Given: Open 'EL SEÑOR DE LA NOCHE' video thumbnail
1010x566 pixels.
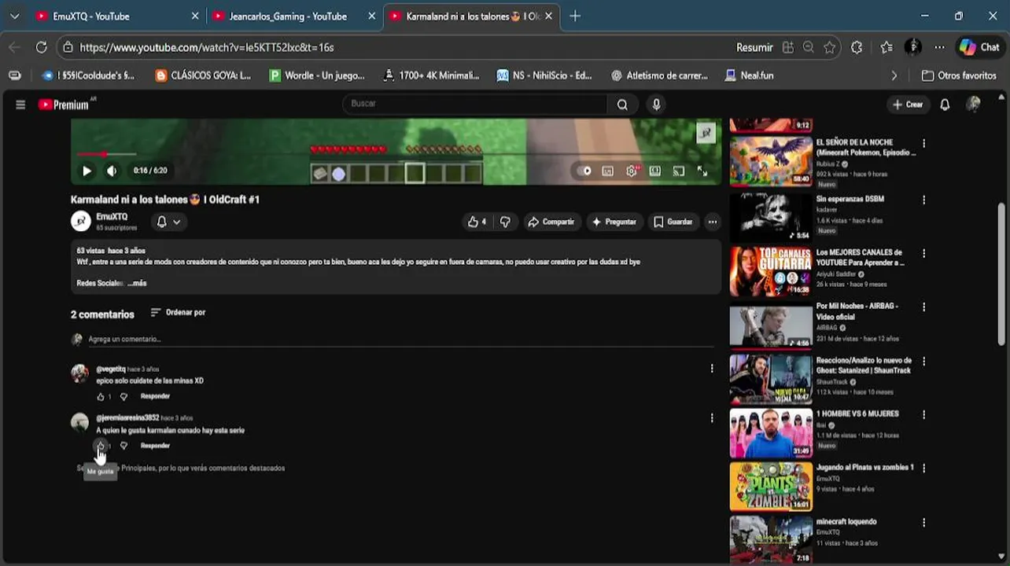Looking at the screenshot, I should click(771, 161).
